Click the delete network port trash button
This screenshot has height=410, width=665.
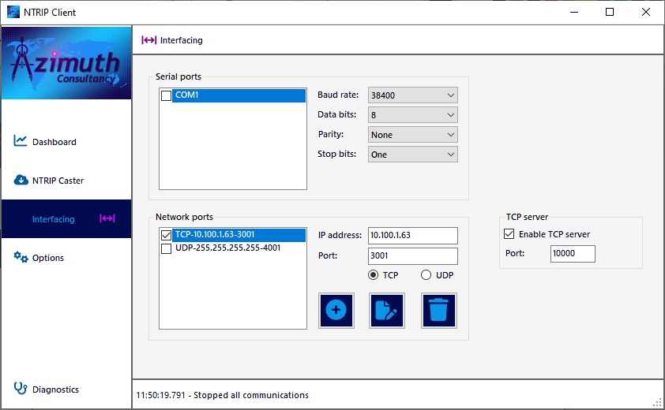click(x=439, y=311)
